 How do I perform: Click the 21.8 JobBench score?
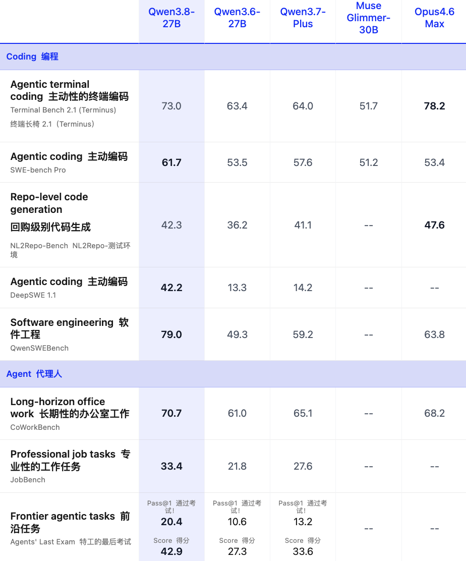tap(237, 466)
